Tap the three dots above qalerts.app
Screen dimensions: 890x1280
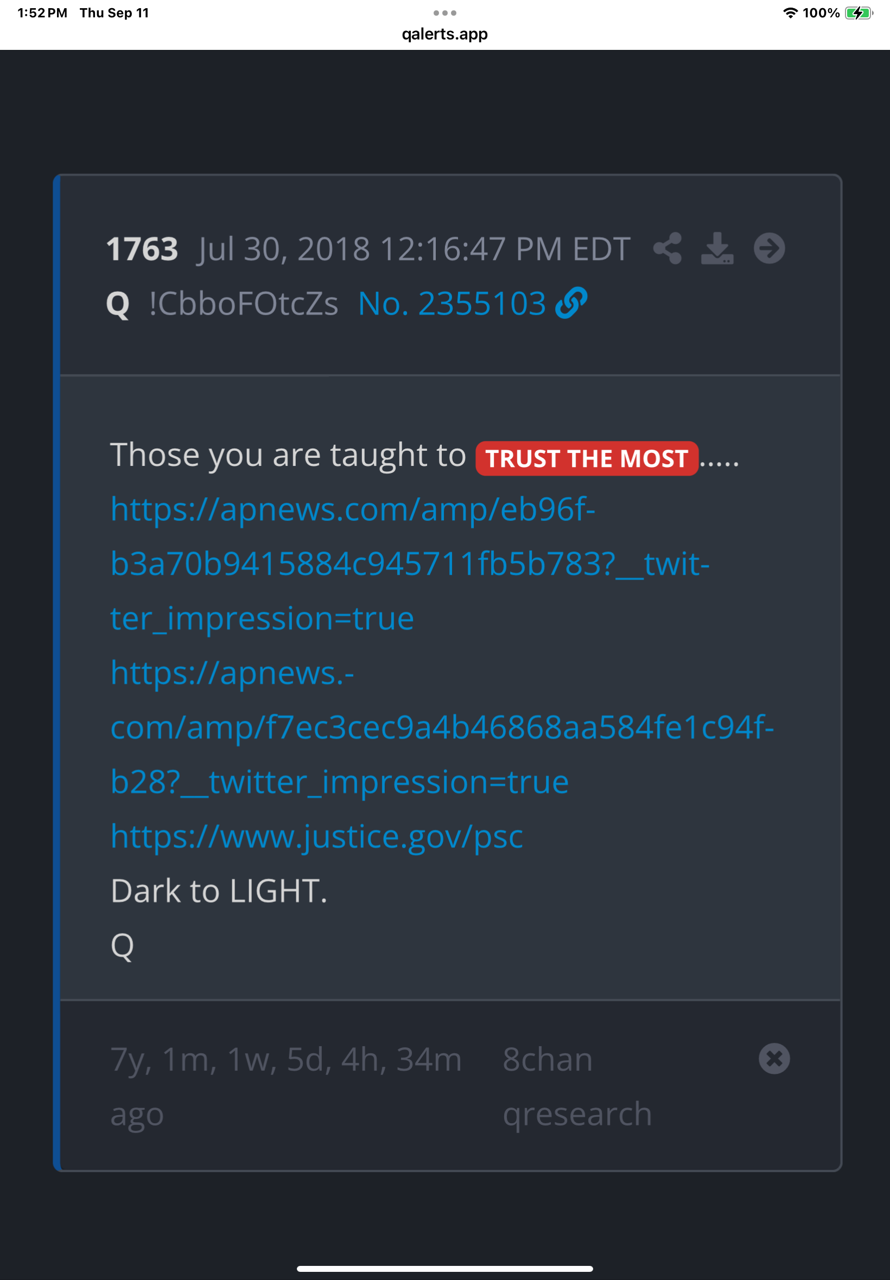pyautogui.click(x=445, y=13)
